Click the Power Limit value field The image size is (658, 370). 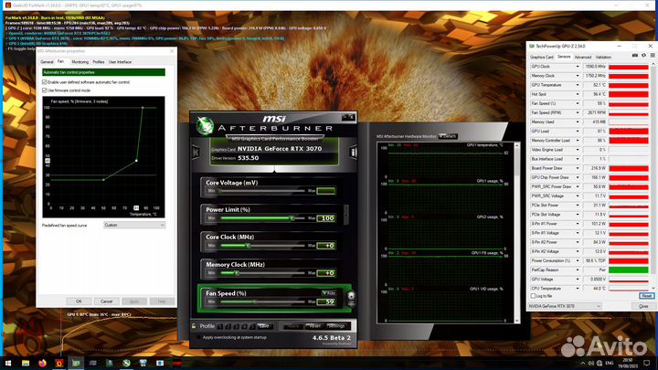pyautogui.click(x=326, y=218)
